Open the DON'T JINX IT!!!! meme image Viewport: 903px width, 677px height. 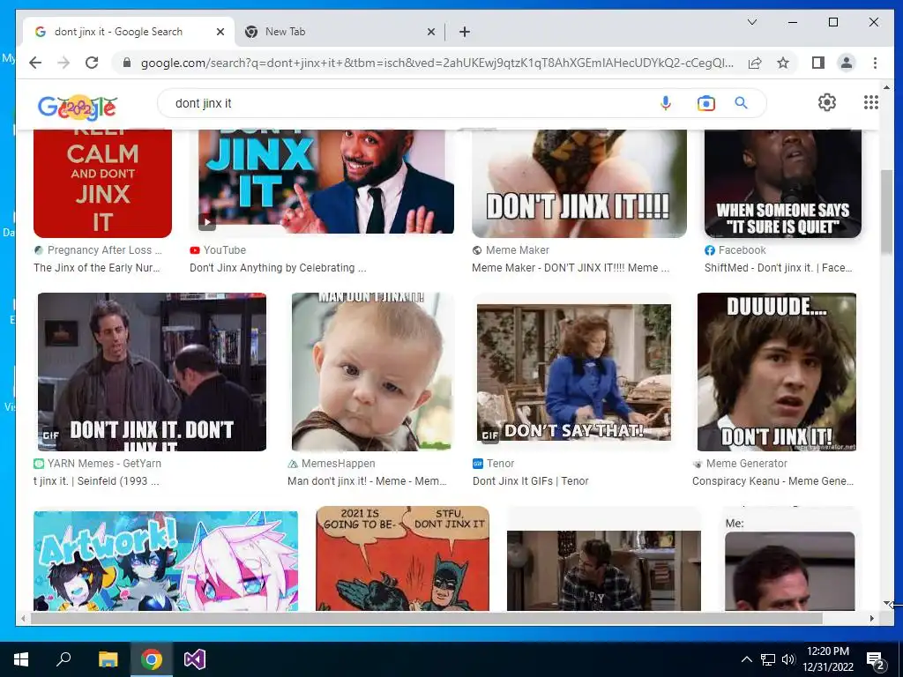pos(578,183)
